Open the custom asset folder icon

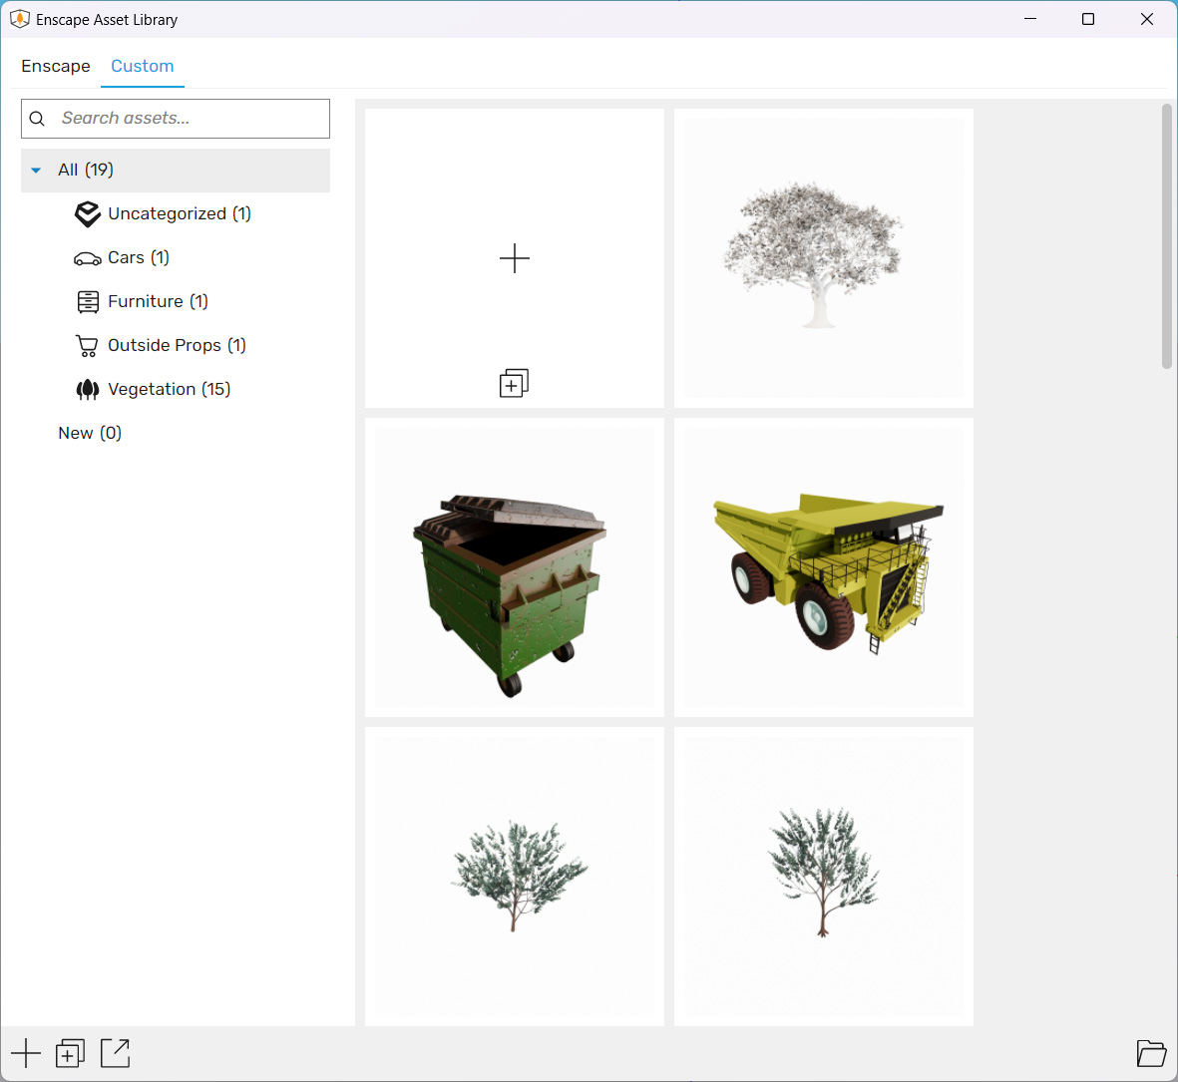point(1151,1053)
